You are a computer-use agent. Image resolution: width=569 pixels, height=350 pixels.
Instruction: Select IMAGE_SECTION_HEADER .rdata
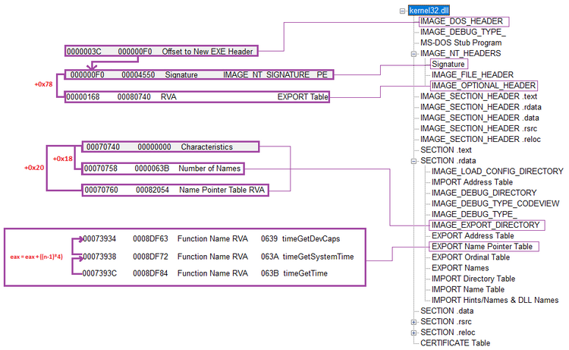click(481, 107)
